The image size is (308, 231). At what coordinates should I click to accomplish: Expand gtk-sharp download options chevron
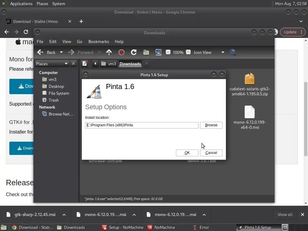pos(64,215)
